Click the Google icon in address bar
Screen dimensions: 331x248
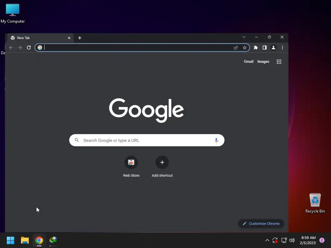coord(40,48)
